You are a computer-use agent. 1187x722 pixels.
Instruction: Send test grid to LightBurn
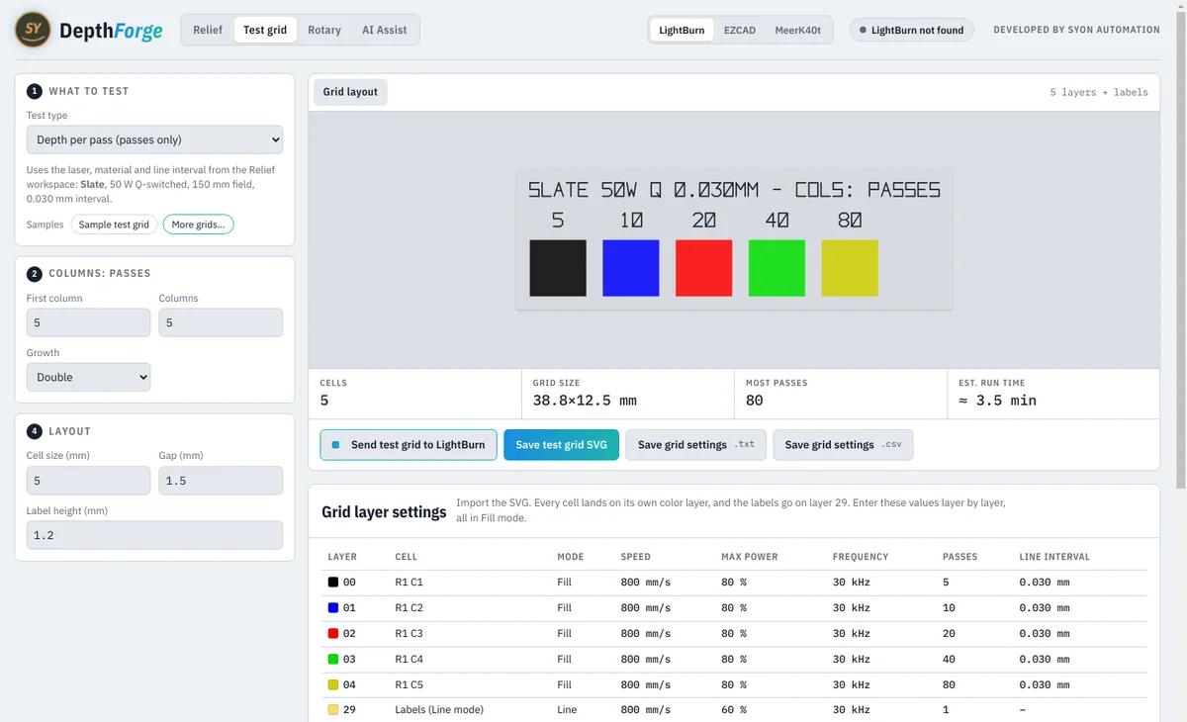point(409,445)
